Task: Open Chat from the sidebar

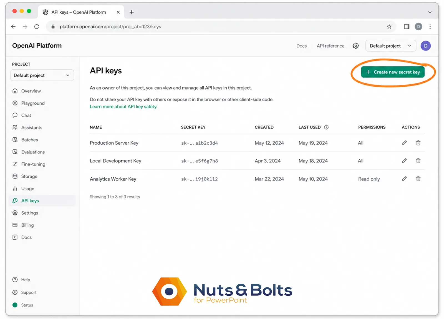Action: (x=42, y=115)
